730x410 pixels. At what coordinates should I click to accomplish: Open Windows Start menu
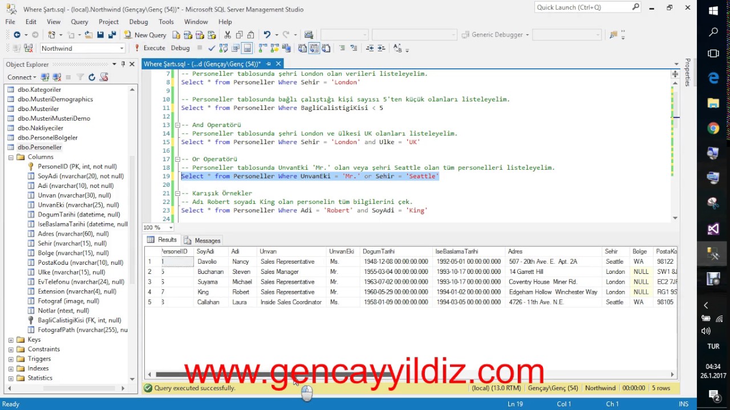click(x=713, y=10)
